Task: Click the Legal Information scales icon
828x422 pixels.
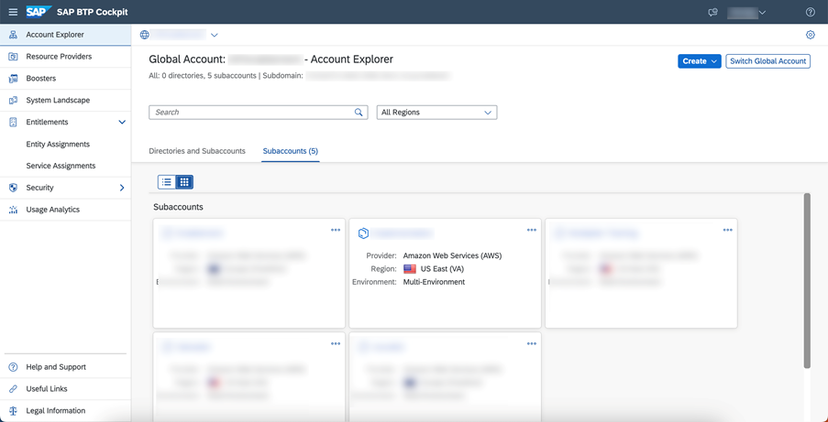Action: (x=14, y=410)
